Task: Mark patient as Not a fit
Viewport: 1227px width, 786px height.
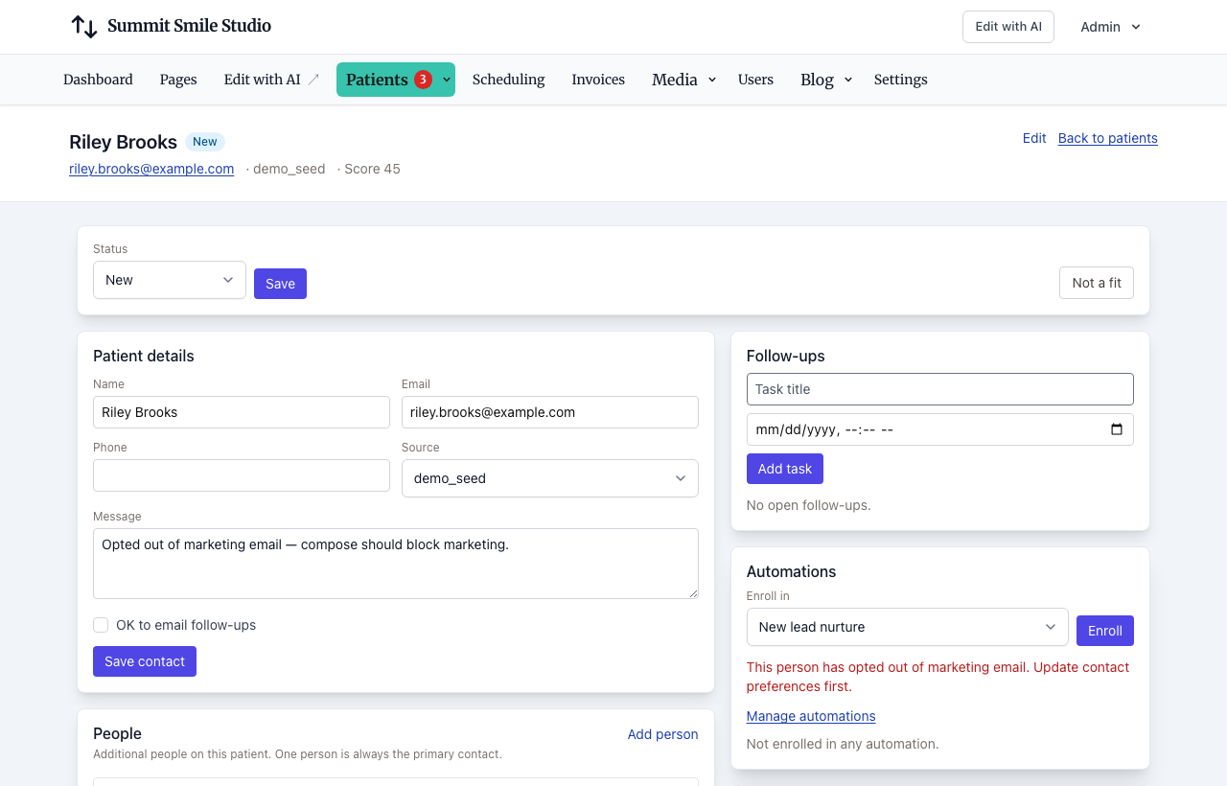Action: tap(1097, 283)
